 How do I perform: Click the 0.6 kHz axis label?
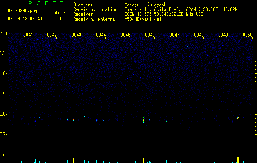(x=3, y=155)
